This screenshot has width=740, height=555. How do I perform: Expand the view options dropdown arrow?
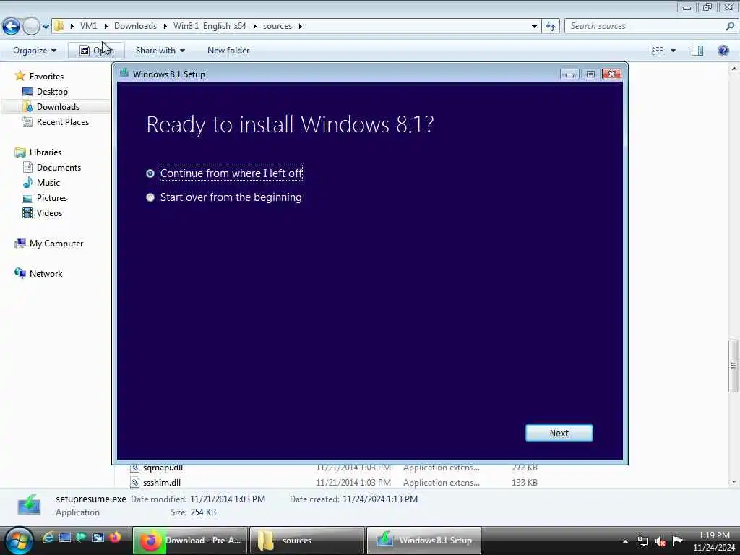tap(673, 51)
